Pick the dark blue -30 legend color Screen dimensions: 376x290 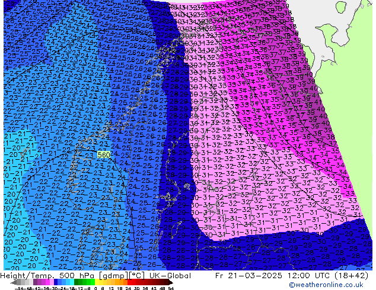tap(56, 282)
